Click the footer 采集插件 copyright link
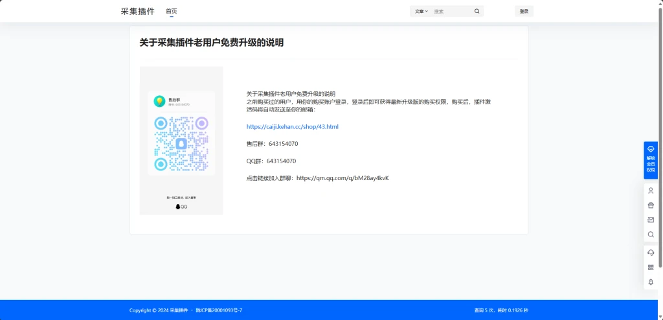Image resolution: width=663 pixels, height=320 pixels. coord(179,310)
